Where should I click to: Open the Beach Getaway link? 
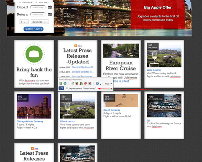point(112,110)
